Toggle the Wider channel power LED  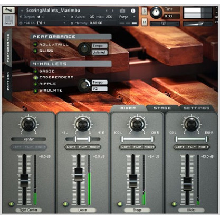(174, 204)
